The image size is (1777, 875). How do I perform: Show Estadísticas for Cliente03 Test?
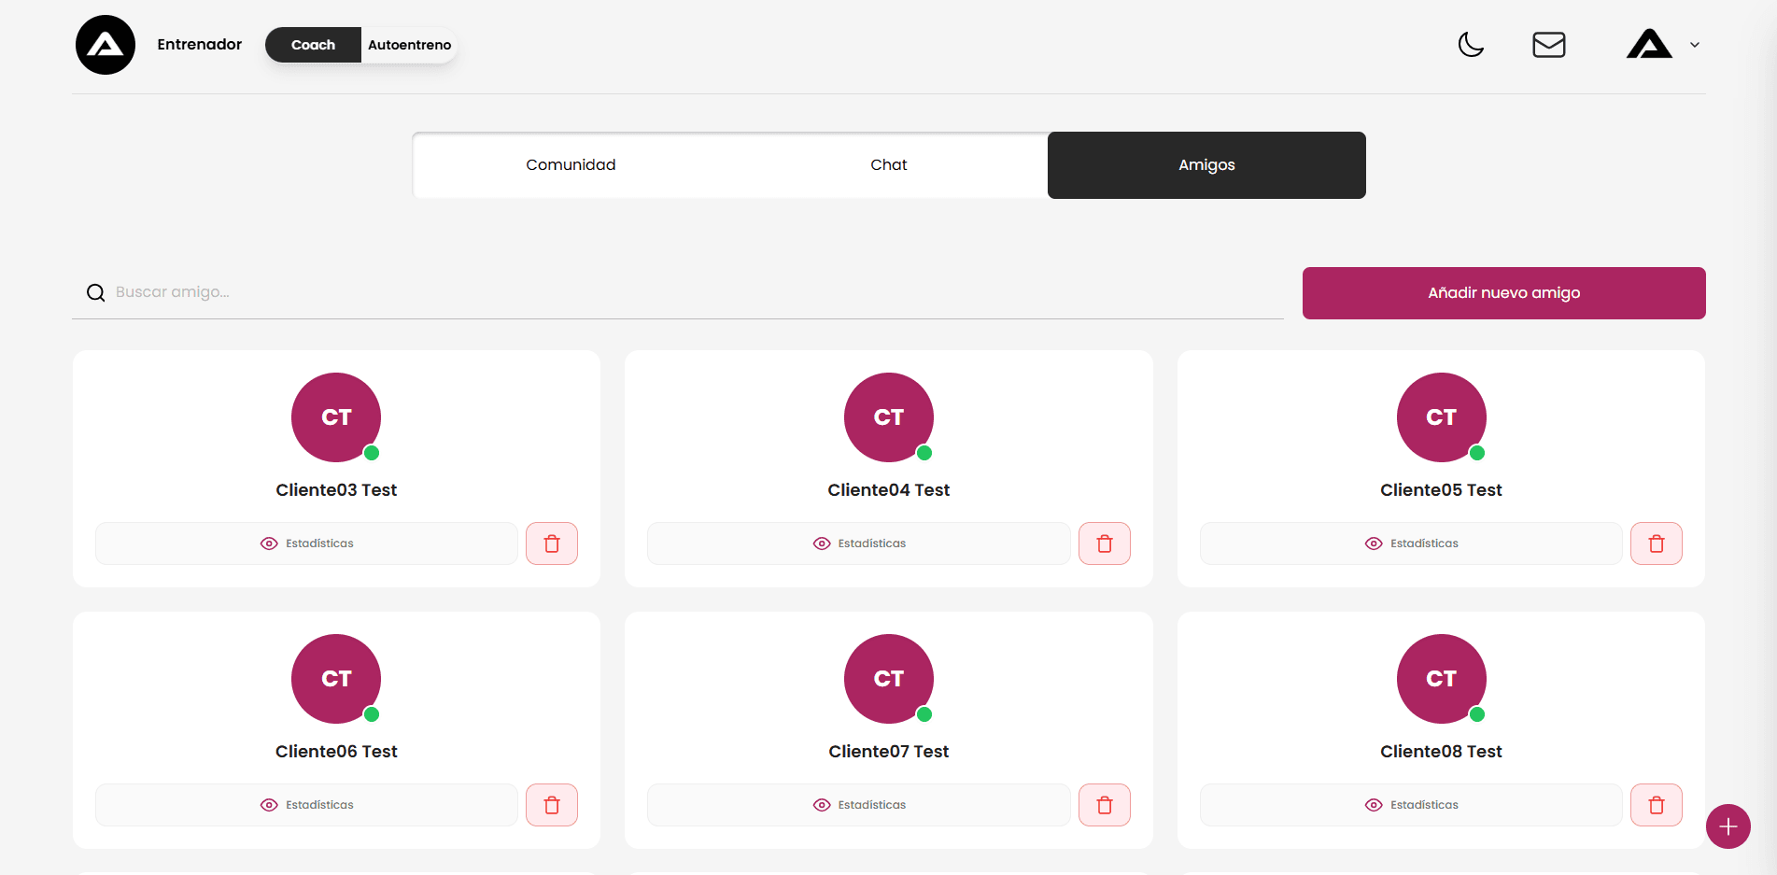306,543
